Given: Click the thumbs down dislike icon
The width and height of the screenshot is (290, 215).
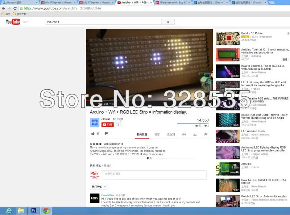Looking at the screenshot, I should click(x=106, y=133).
